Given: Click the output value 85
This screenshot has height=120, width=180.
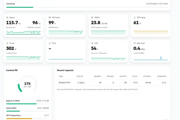Looking at the screenshot, I should click(x=125, y=83).
